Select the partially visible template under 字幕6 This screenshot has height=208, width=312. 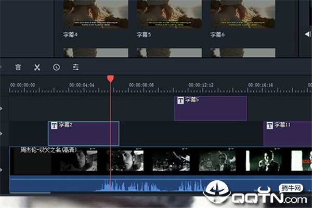(x=243, y=53)
